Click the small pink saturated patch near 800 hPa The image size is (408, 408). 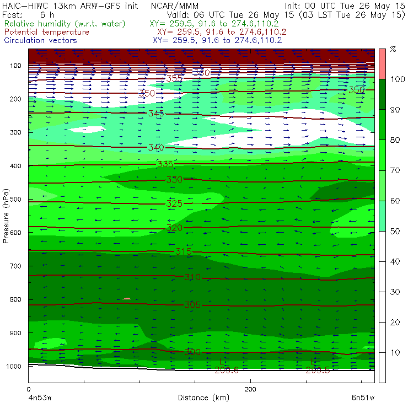pos(127,298)
